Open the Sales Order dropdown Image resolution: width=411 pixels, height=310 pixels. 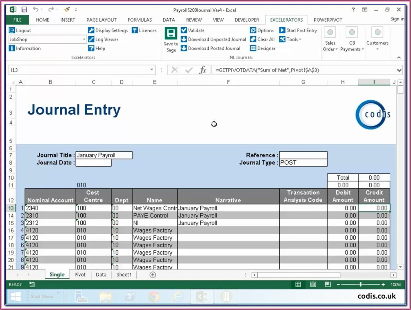coord(330,39)
